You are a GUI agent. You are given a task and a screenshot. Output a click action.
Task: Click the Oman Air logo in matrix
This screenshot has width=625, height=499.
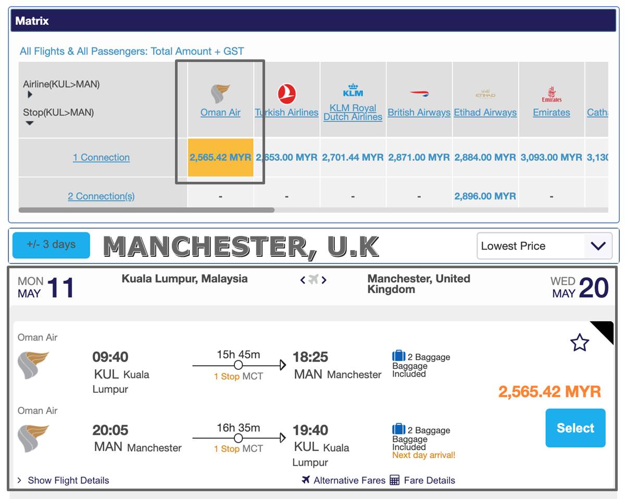click(x=220, y=94)
